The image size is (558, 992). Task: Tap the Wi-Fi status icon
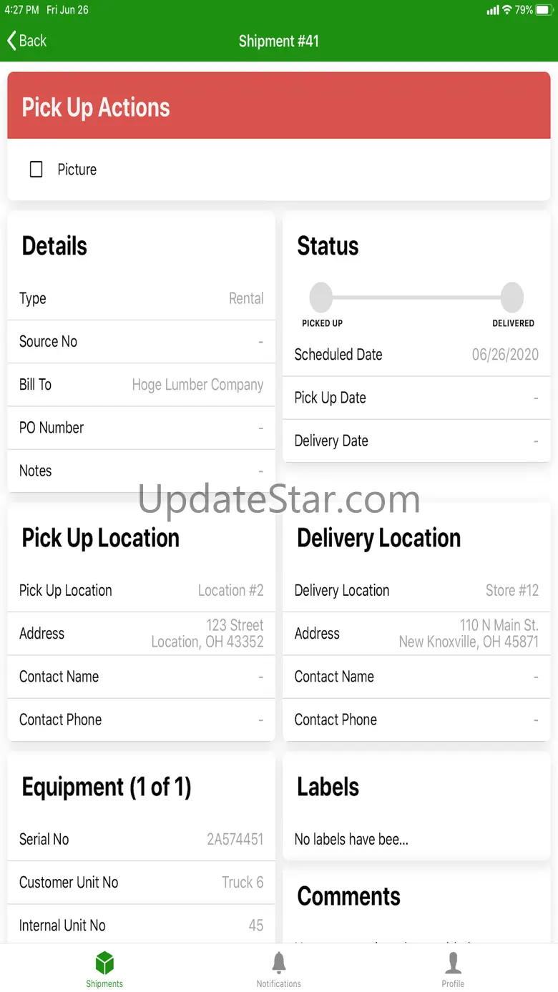click(x=506, y=10)
